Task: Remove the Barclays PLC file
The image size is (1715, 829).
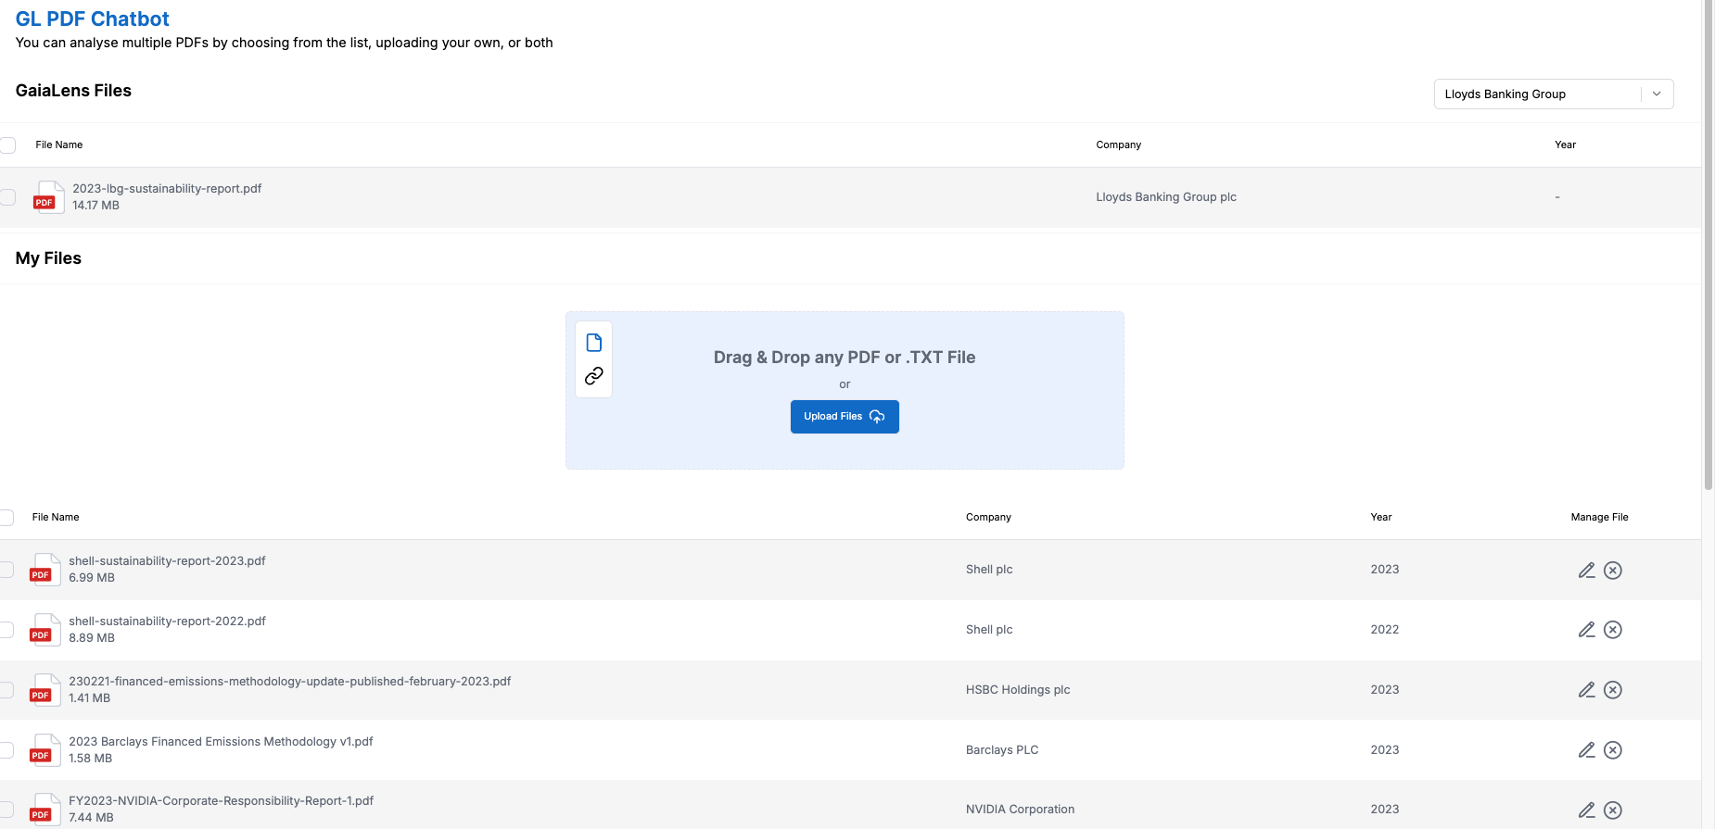Action: click(1613, 750)
